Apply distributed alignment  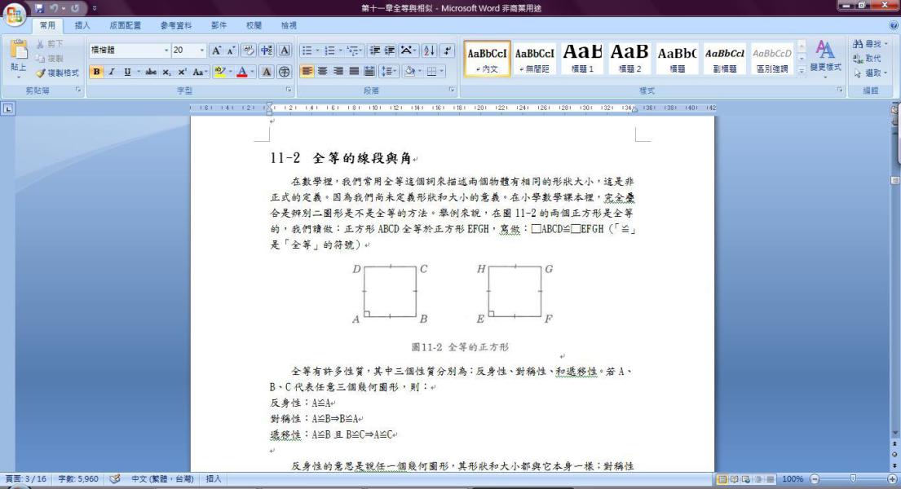tap(369, 71)
